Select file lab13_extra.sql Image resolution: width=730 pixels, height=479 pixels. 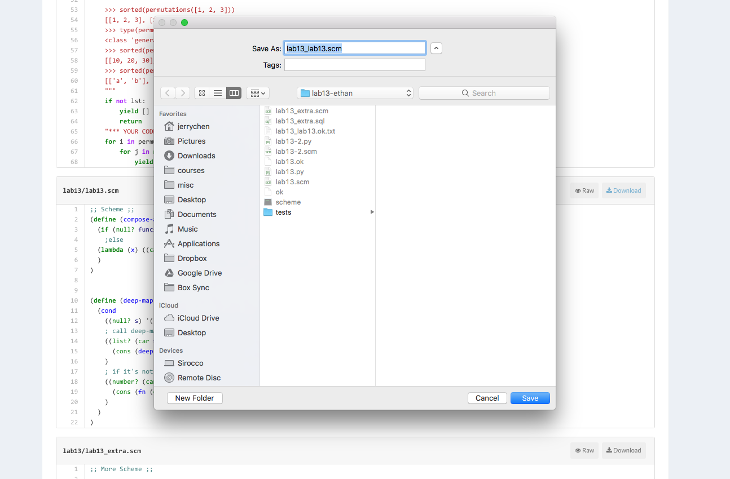pos(300,121)
